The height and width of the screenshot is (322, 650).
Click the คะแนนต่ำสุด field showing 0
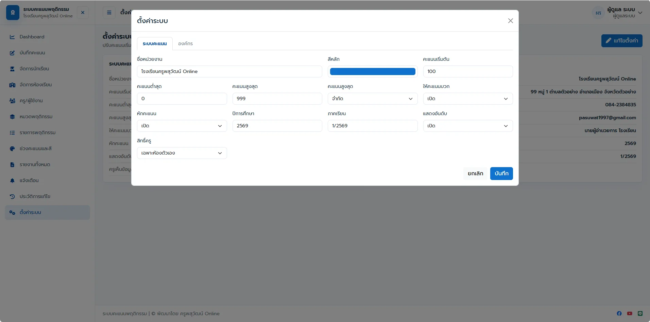[182, 99]
